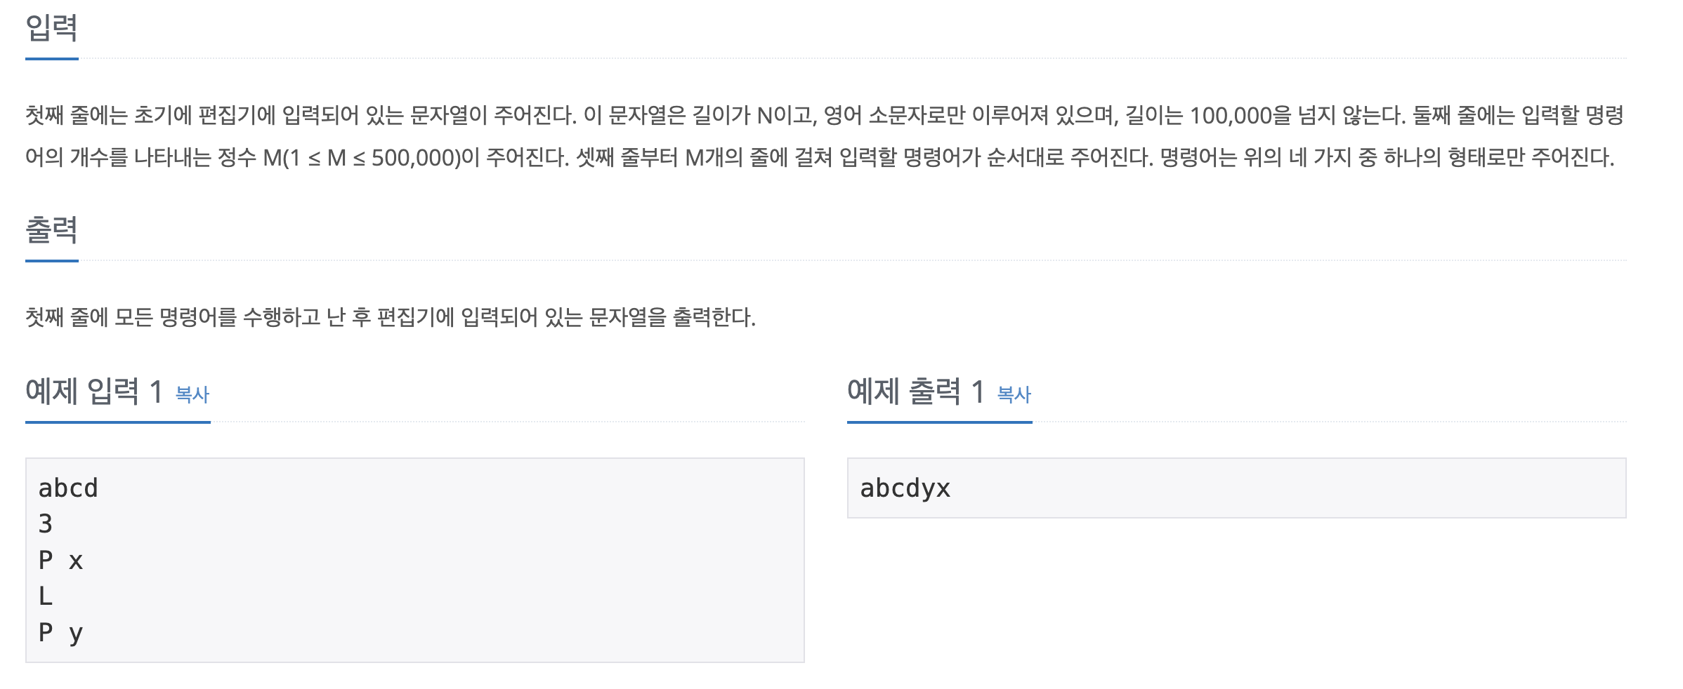Click the 'L' command line
This screenshot has width=1683, height=689.
[46, 596]
